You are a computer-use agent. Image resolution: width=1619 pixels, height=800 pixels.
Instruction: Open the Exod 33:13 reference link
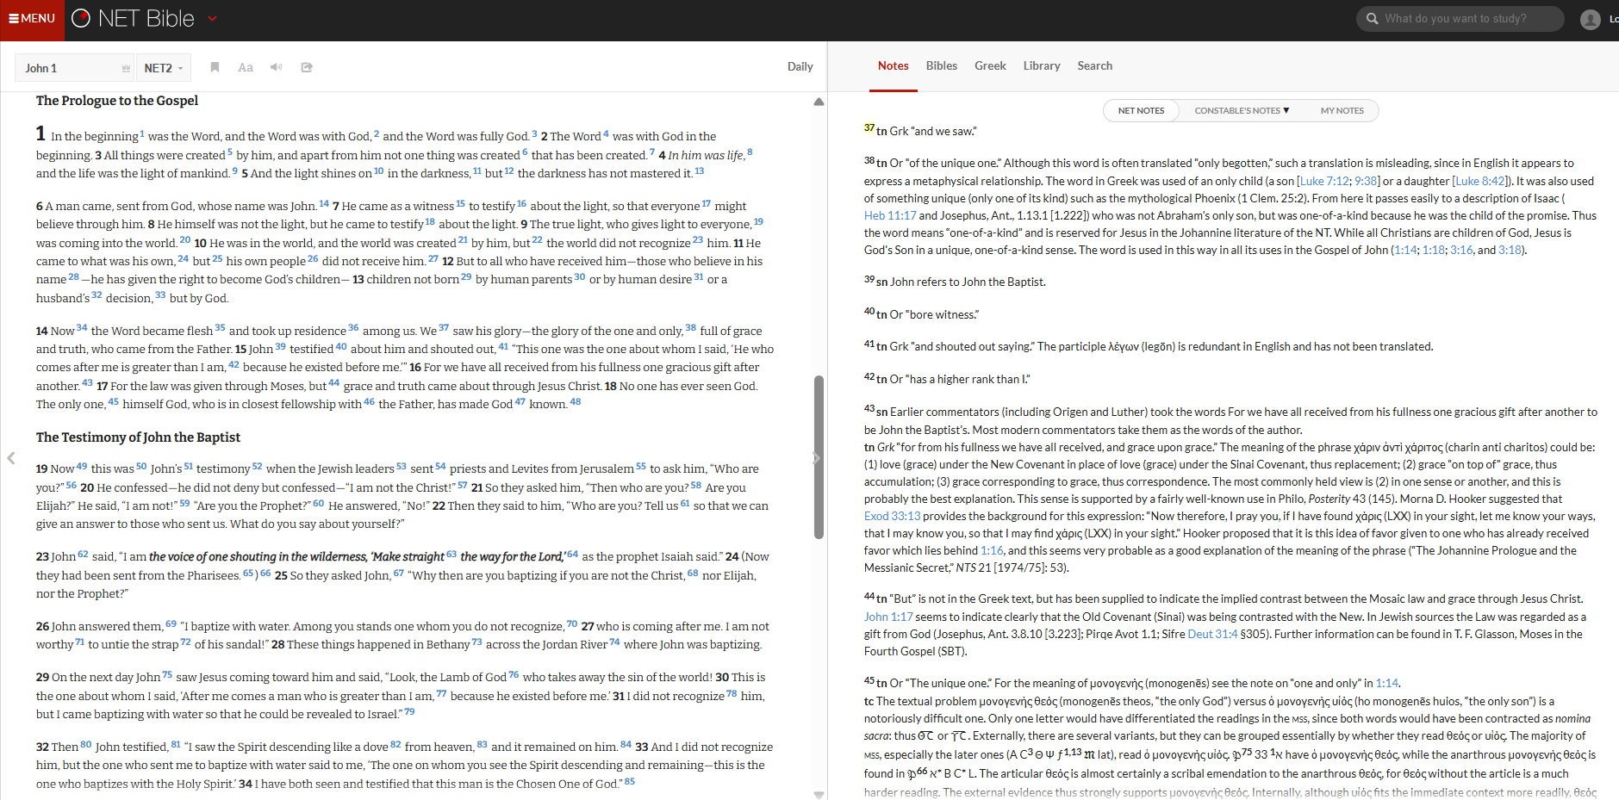tap(892, 516)
